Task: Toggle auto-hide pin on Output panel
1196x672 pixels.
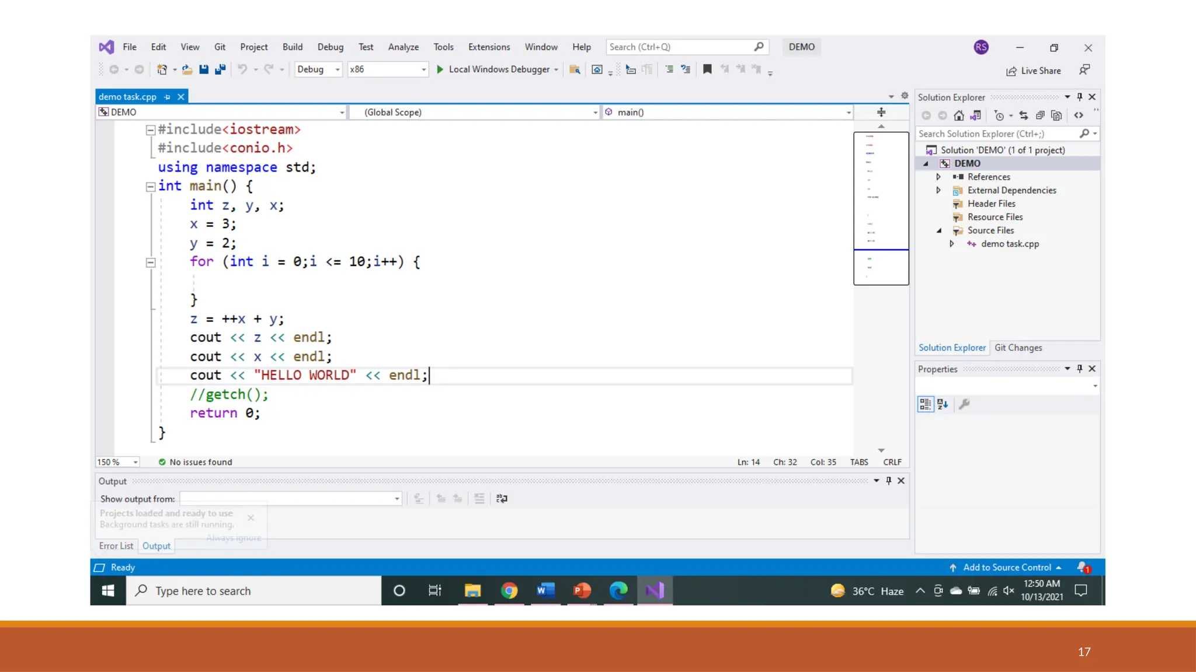Action: 889,481
